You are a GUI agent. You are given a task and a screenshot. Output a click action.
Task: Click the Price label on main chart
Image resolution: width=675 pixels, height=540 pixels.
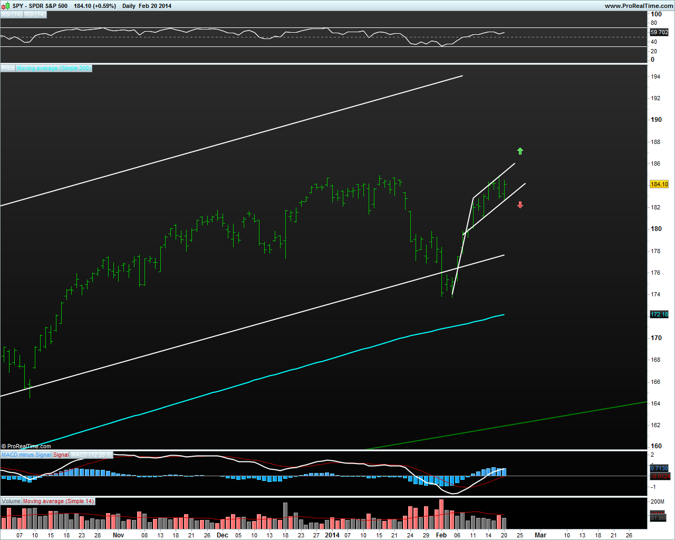[8, 68]
